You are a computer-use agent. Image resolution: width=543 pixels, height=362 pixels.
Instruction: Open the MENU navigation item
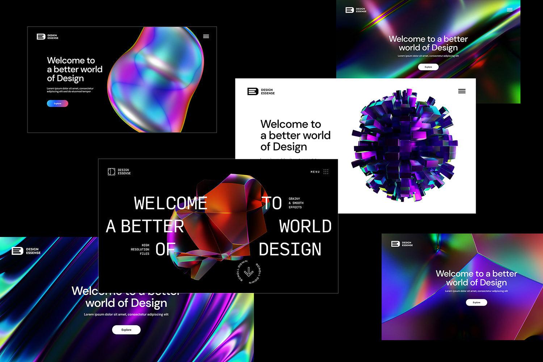point(314,172)
